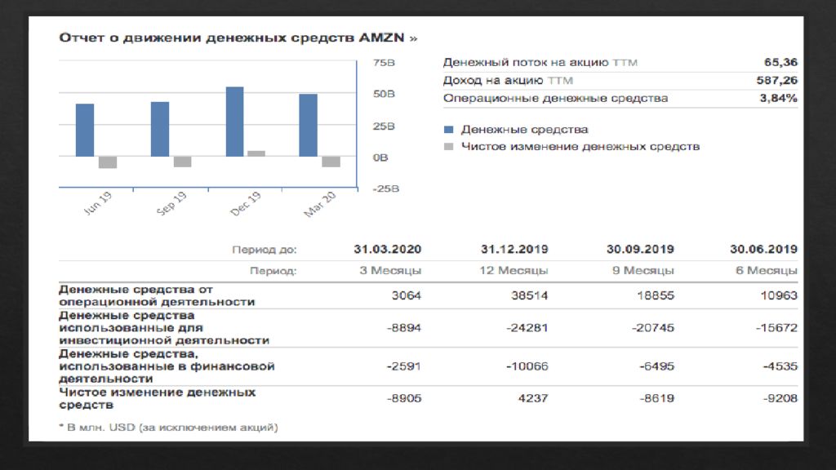The height and width of the screenshot is (470, 836).
Task: Select the financing activities cash row label
Action: point(167,366)
